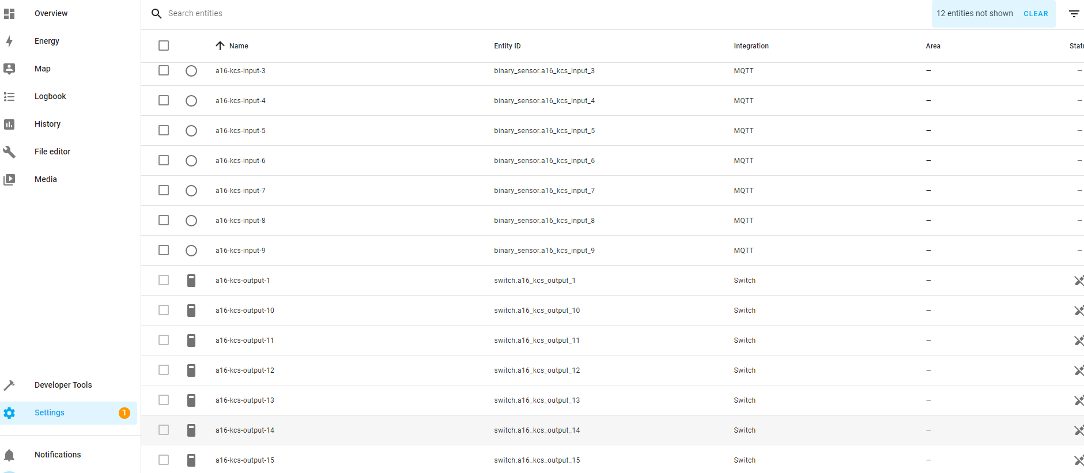Open the filter menu icon
The image size is (1084, 473).
tap(1074, 14)
